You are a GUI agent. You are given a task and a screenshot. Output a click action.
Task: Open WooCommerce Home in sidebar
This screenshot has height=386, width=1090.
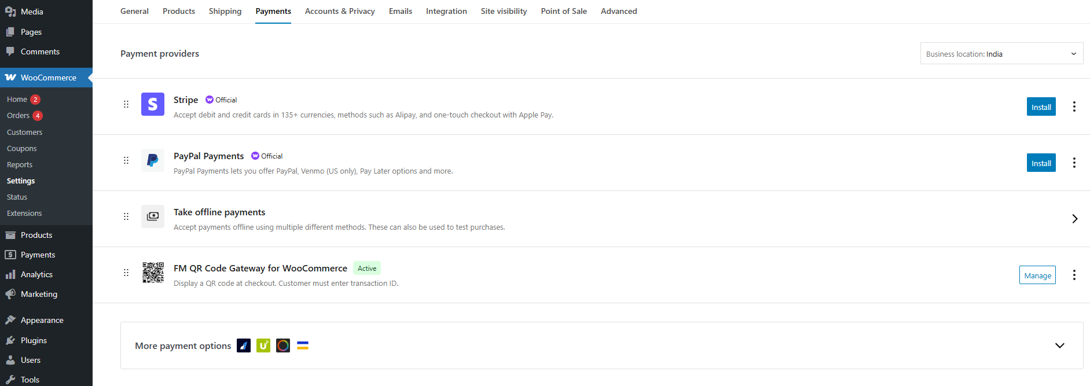click(x=17, y=100)
